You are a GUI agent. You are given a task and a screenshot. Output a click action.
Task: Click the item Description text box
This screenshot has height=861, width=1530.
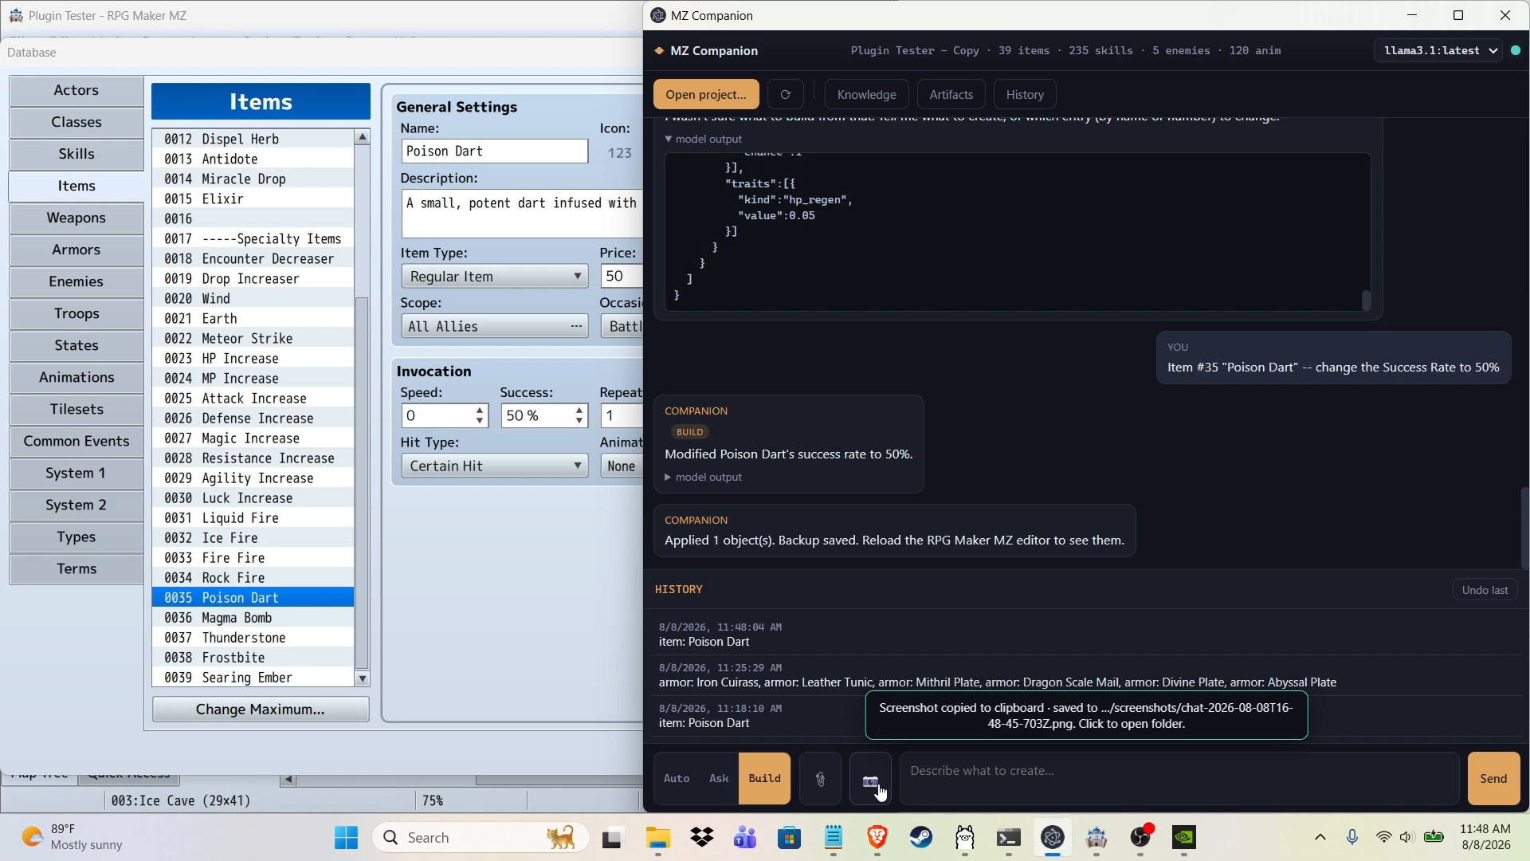coord(522,214)
